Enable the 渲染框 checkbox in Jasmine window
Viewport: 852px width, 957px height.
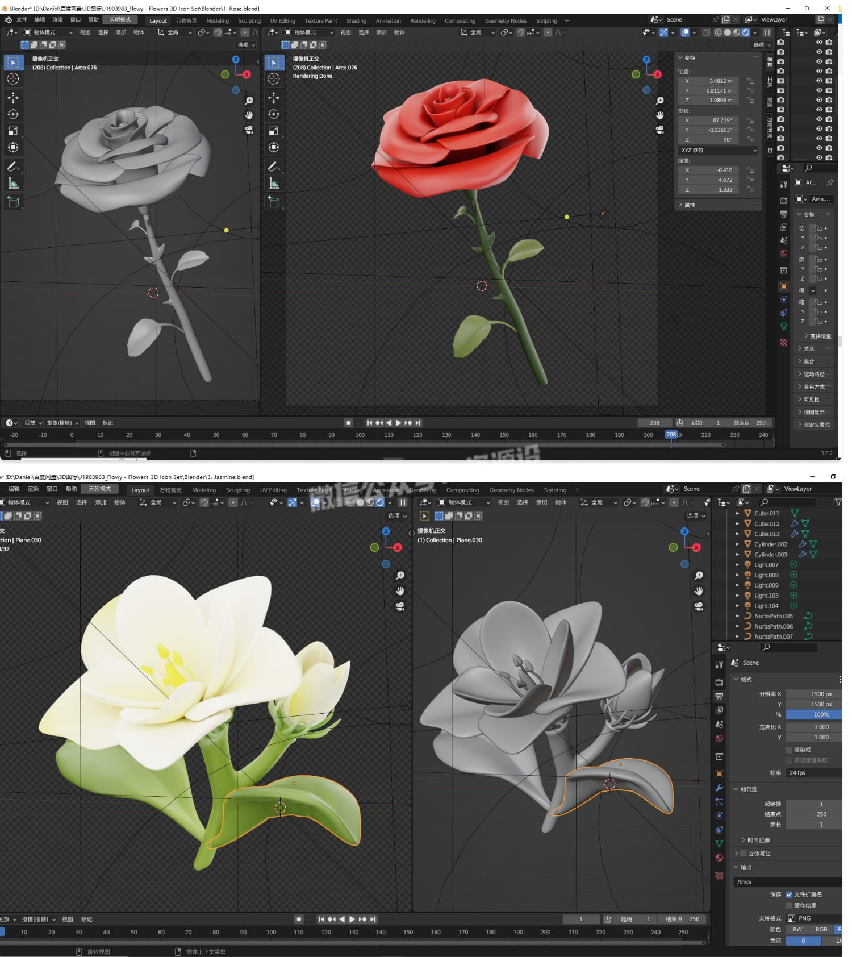[790, 750]
